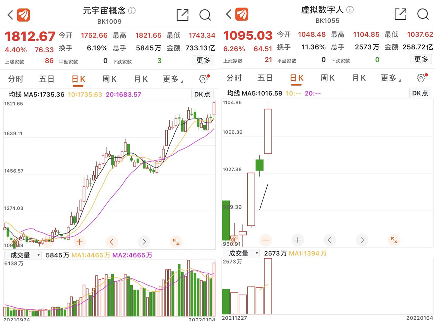Open 成交量 indicator dropdown on right chart
This screenshot has height=324, width=435.
(x=241, y=253)
